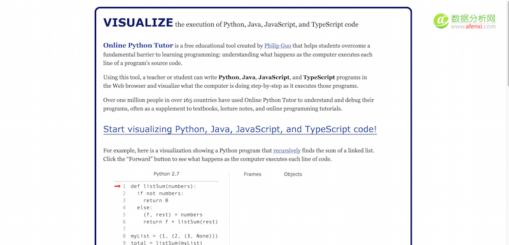Screen dimensions: 509x245
Task: Click the Online Python Tutor heading text
Action: tap(138, 45)
